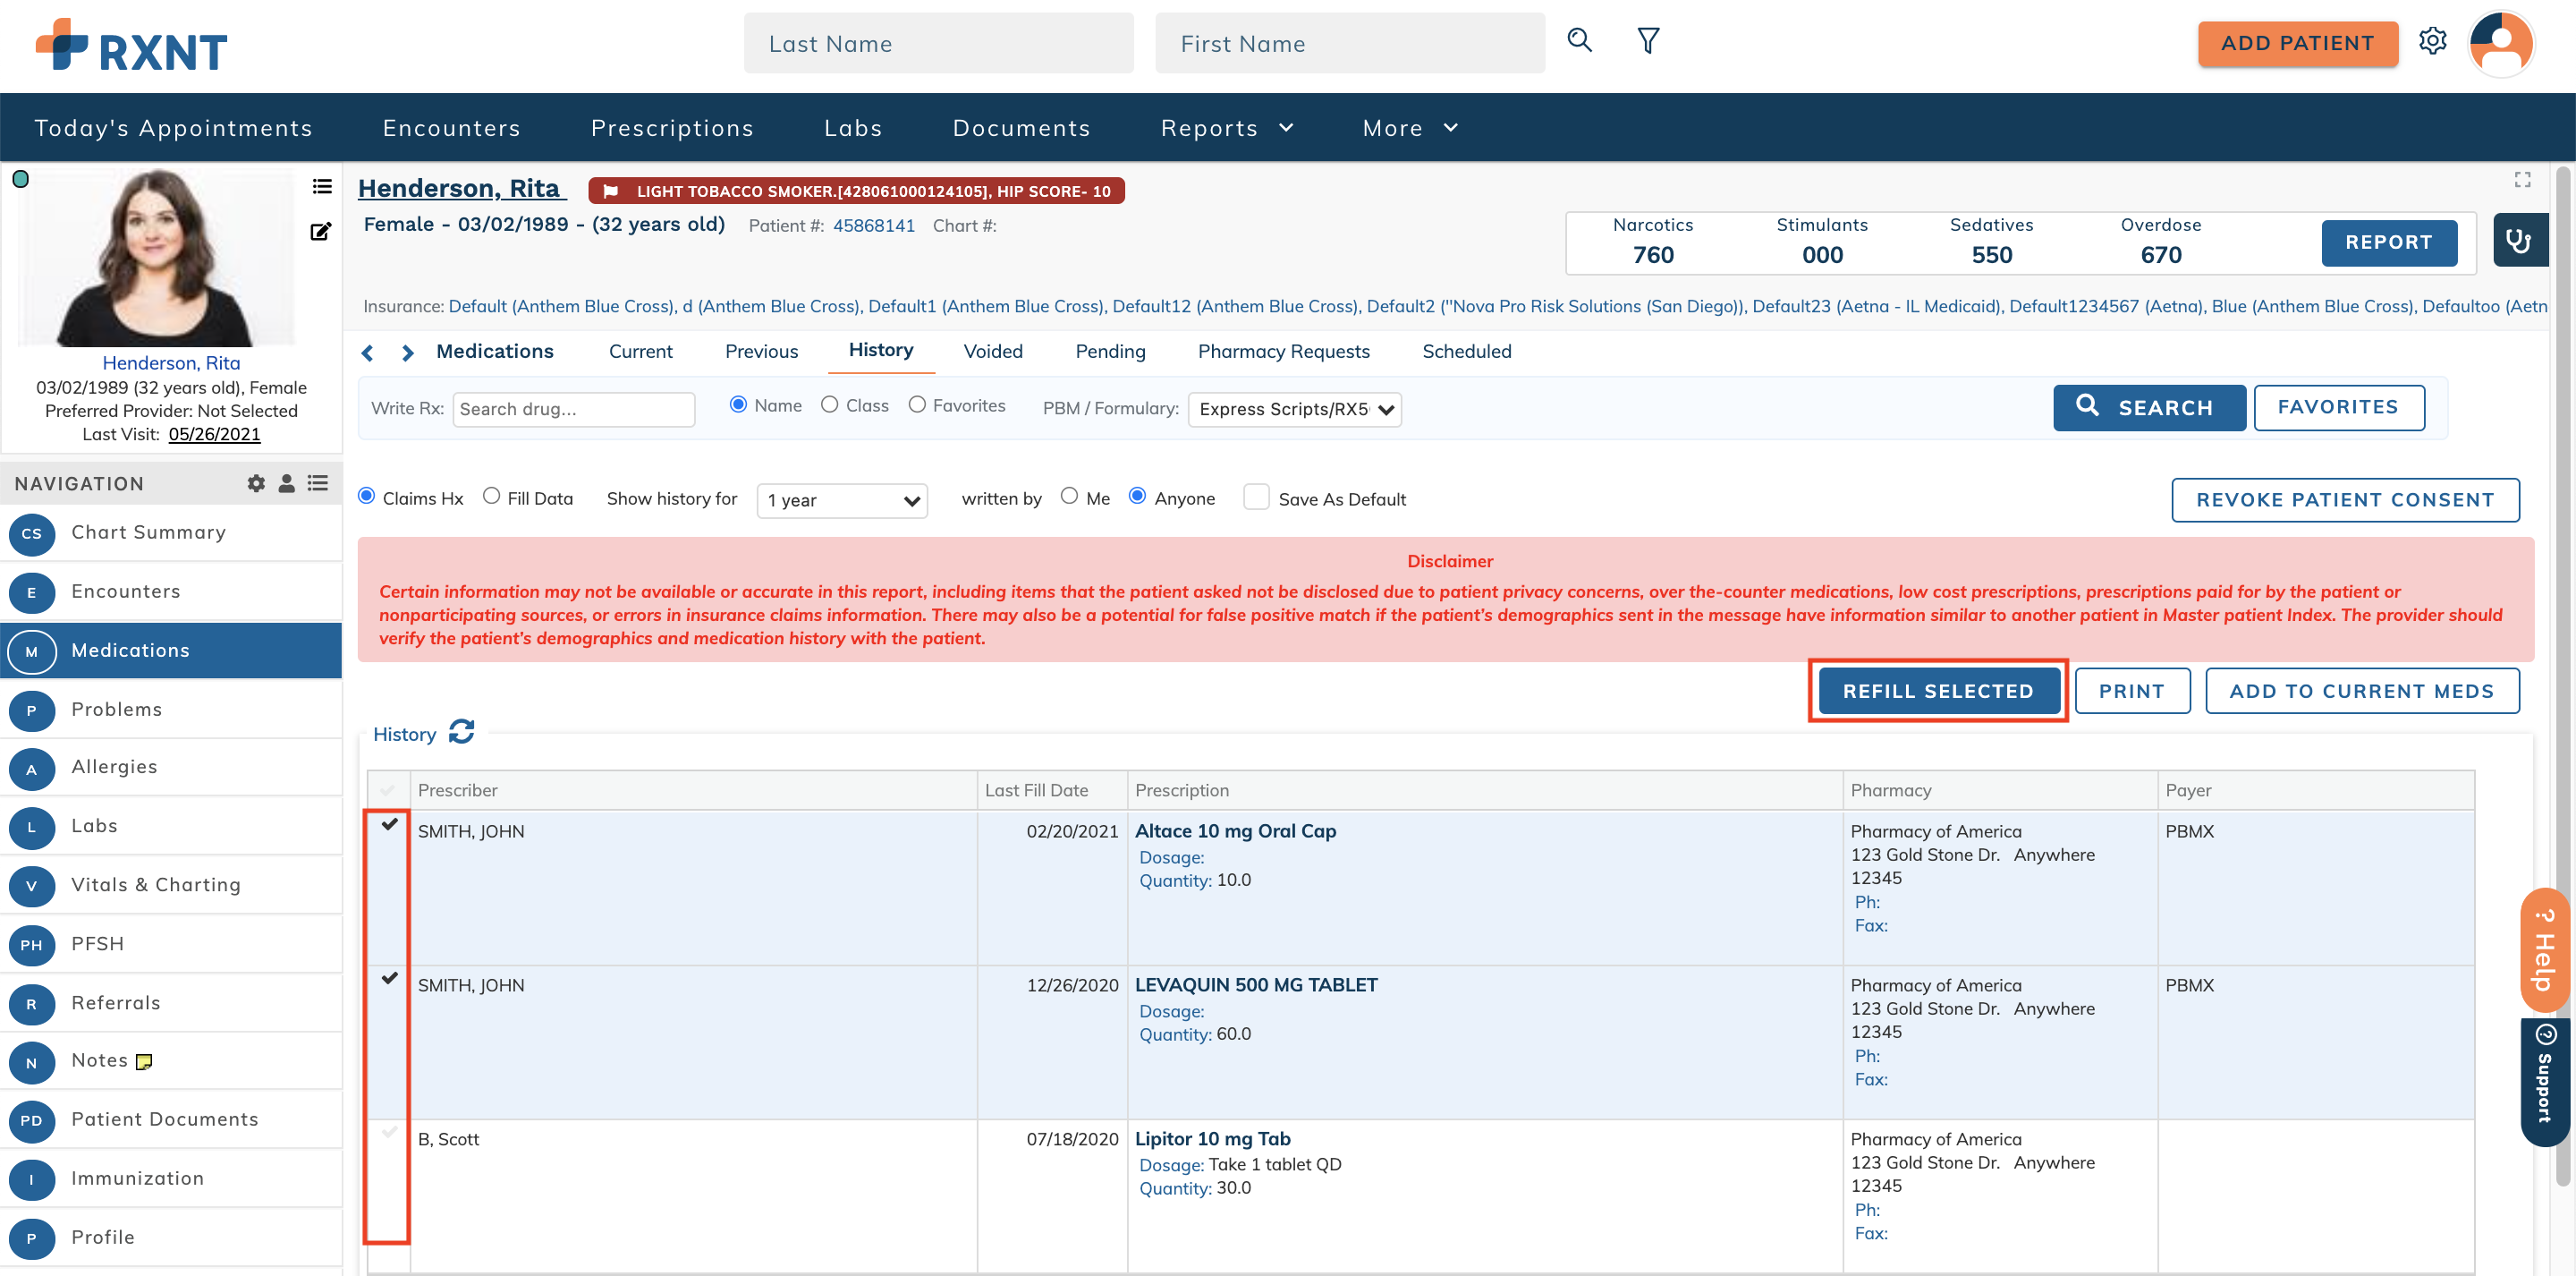Open the PBM/Formulary Express Scripts dropdown

tap(1295, 409)
